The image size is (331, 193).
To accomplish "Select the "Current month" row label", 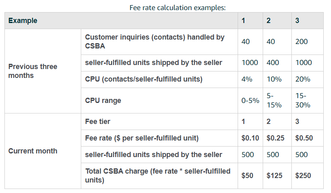I will (x=33, y=151).
